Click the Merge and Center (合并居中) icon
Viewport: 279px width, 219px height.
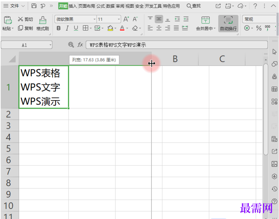(x=205, y=20)
